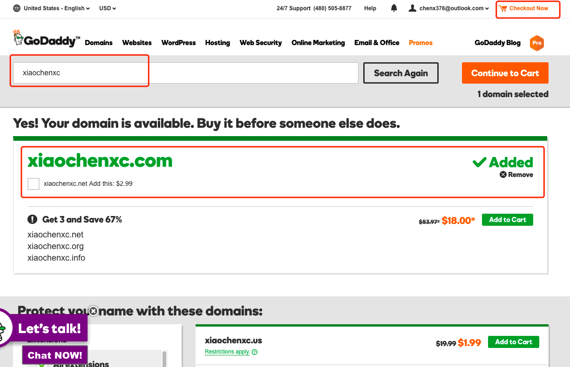Click the $18.00 bundle price
The image size is (570, 367).
458,221
